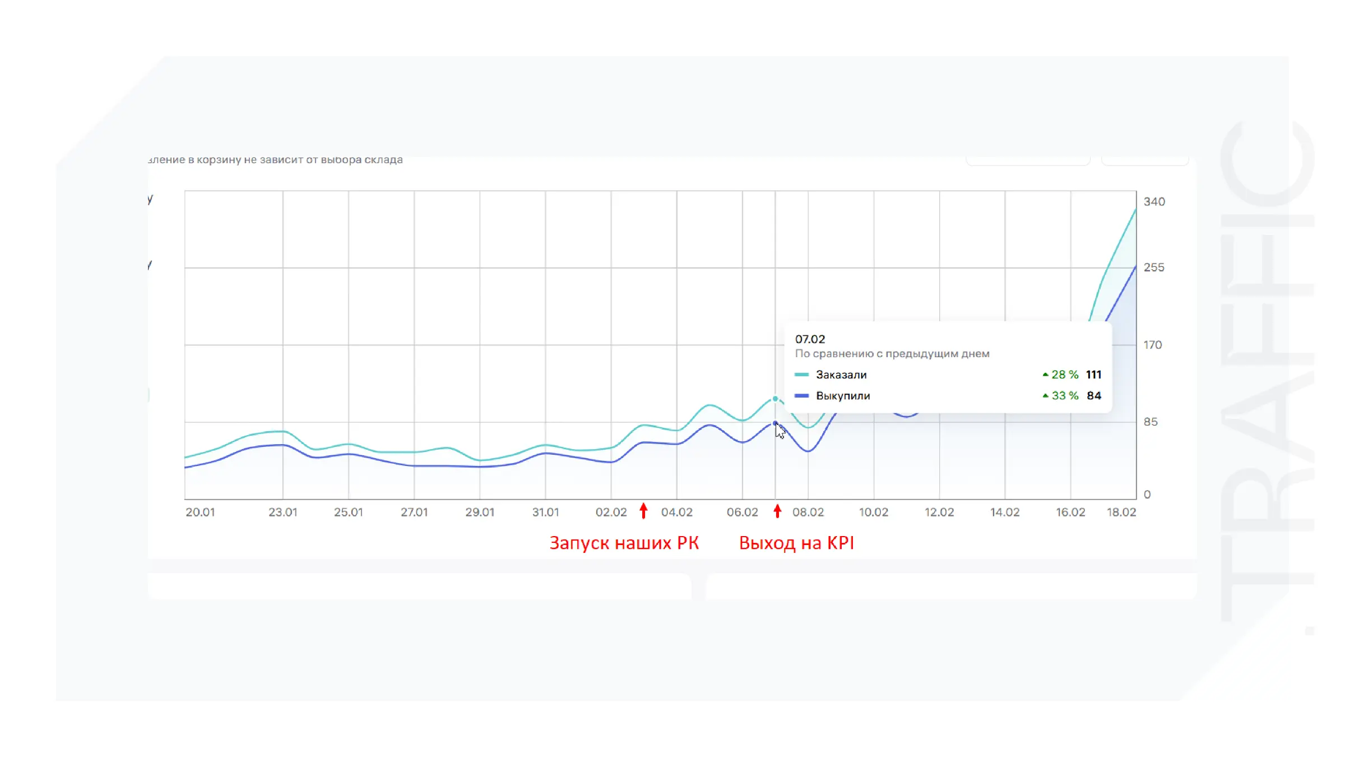Click the red arrow marker at 07.02
1345x757 pixels.
point(777,511)
